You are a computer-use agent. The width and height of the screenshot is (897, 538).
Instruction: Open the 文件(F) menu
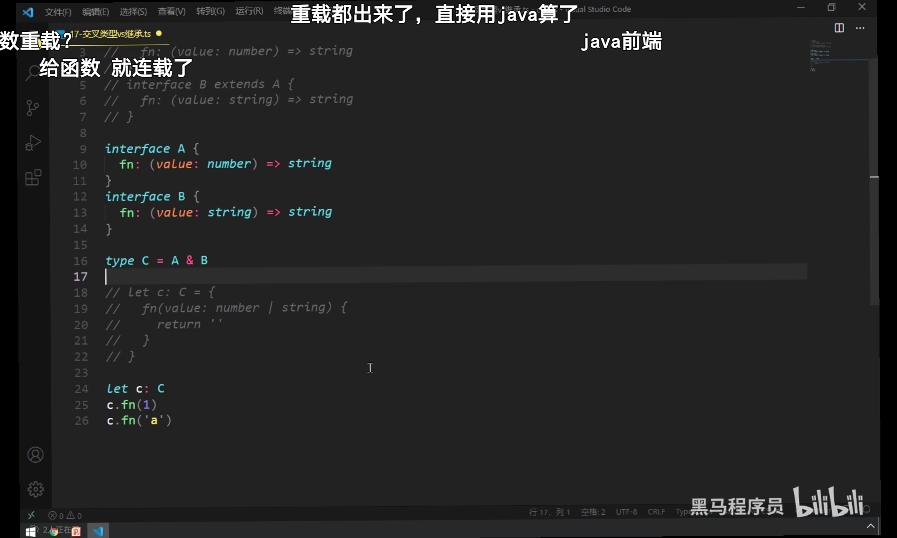click(x=57, y=12)
